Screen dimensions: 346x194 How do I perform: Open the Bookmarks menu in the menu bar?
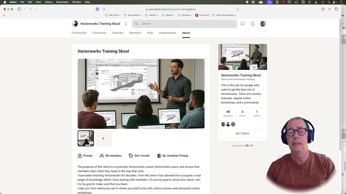pyautogui.click(x=62, y=2)
